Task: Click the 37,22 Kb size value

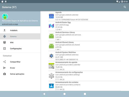Action: (x=59, y=27)
